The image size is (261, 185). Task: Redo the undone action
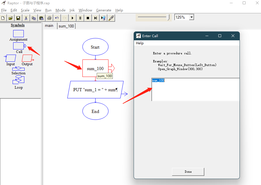65,18
